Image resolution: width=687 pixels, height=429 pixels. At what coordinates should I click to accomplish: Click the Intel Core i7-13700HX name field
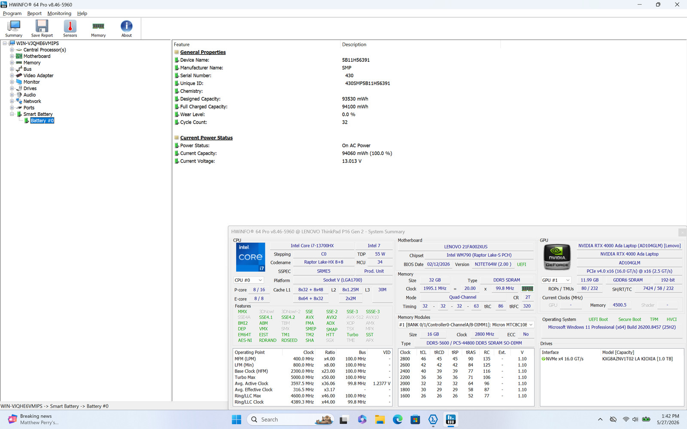pos(312,246)
